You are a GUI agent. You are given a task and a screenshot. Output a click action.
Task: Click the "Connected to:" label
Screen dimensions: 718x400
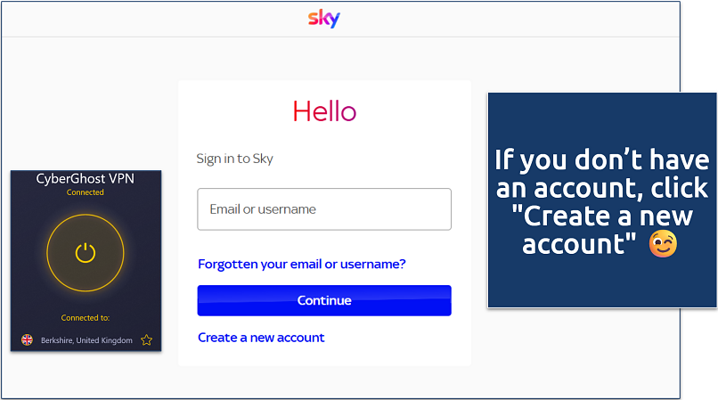(x=86, y=318)
